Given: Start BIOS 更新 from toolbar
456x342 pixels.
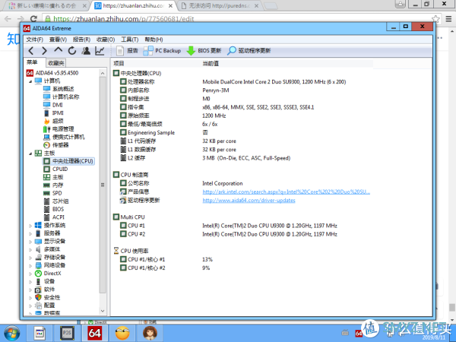Looking at the screenshot, I should click(x=204, y=51).
